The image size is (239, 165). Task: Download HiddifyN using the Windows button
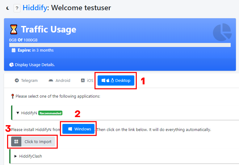(x=78, y=129)
